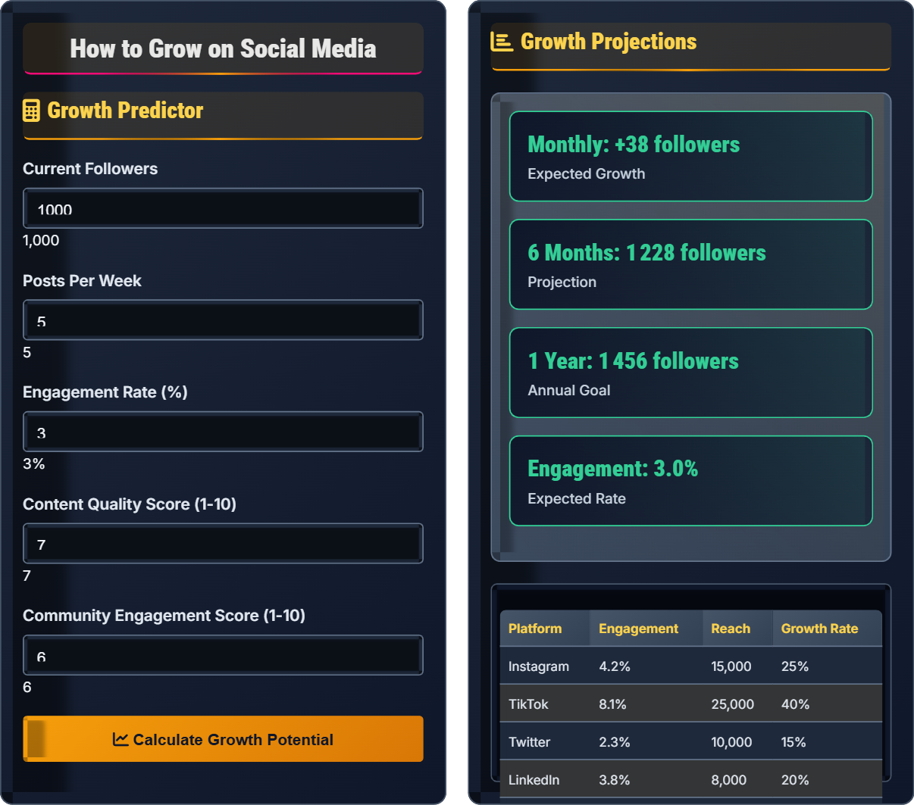Click the chart icon beside Growth Projections
Screen dimensions: 914x805
tap(502, 42)
